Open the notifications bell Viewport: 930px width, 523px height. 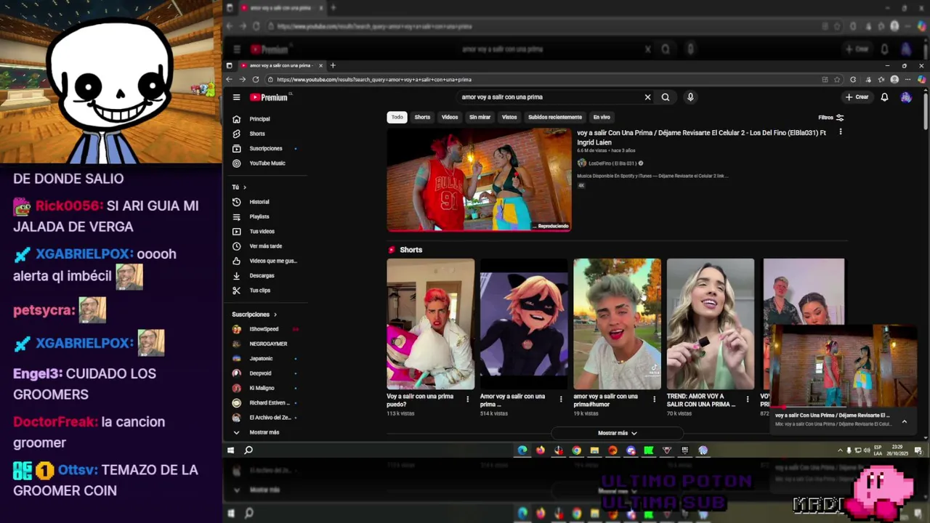pos(884,97)
